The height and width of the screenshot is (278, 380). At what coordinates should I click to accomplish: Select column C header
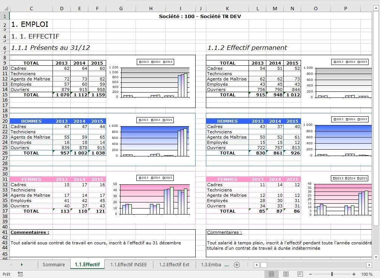click(31, 8)
